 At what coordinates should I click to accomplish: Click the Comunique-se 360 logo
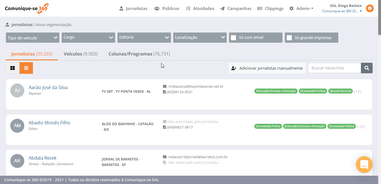pos(27,8)
